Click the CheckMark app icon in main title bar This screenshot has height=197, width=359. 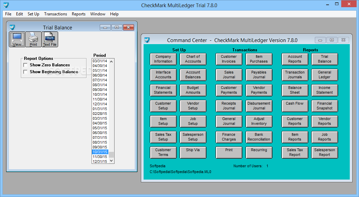pyautogui.click(x=6, y=5)
